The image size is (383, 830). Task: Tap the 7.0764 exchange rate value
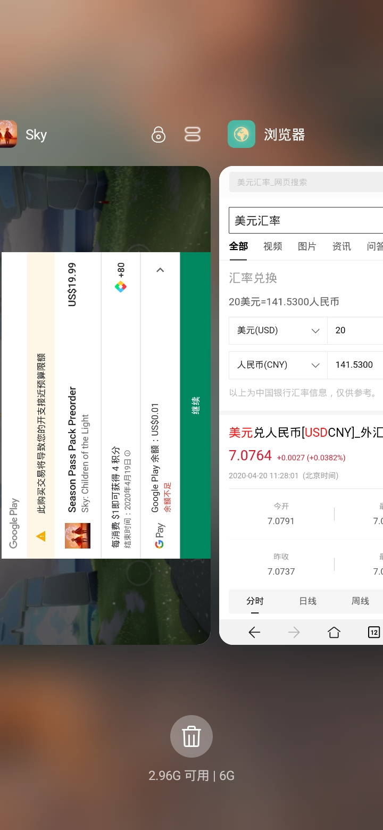click(x=251, y=456)
